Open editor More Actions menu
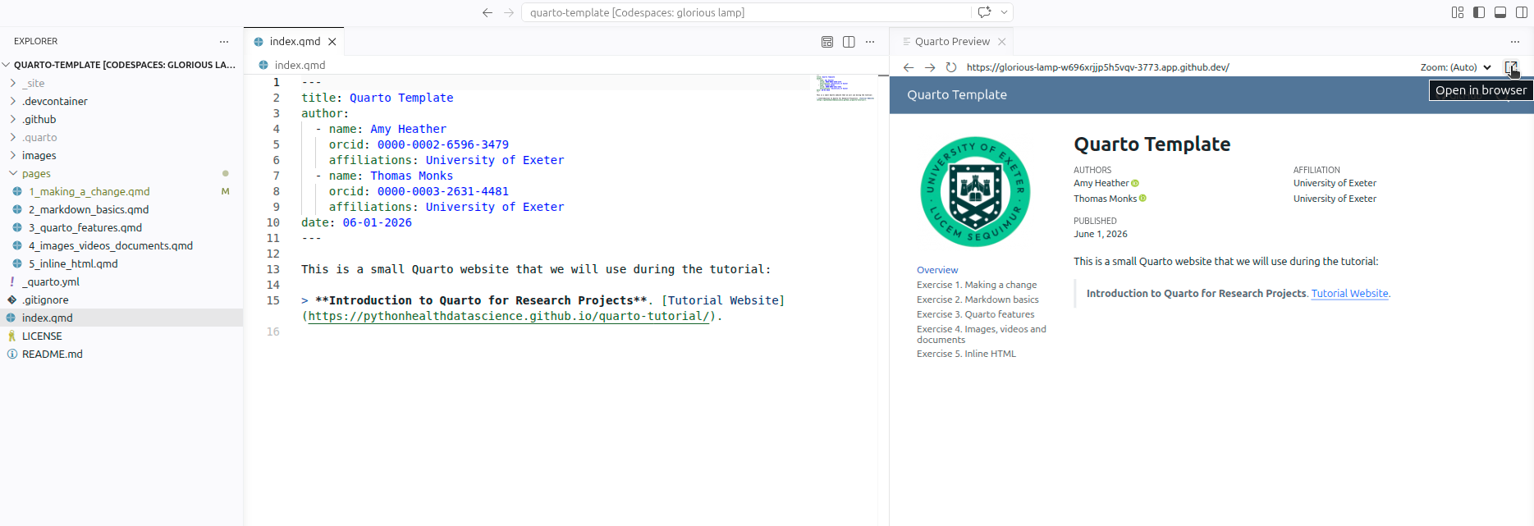This screenshot has width=1534, height=526. (870, 42)
